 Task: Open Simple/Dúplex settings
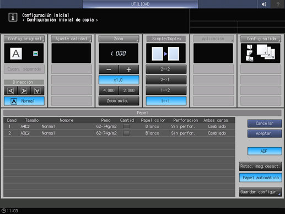tap(166, 39)
